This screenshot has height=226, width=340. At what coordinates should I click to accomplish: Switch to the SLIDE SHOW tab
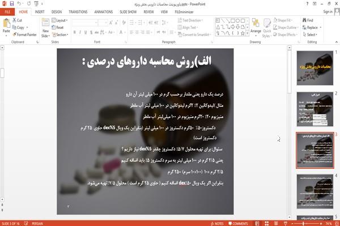128,12
